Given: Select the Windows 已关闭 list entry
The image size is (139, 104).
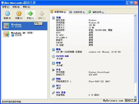Looking at the screenshot, I should (25, 26).
